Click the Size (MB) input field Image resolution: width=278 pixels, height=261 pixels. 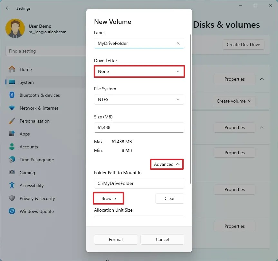coord(139,127)
